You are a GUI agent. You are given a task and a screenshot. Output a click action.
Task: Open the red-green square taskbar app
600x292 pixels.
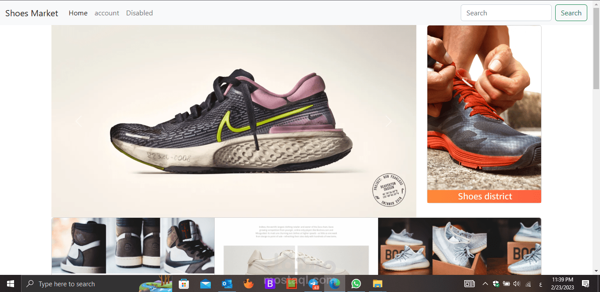pyautogui.click(x=292, y=284)
